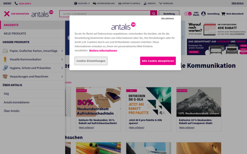Expand Verpackungen und Maschinen arrow
247x154 pixels.
pyautogui.click(x=62, y=76)
